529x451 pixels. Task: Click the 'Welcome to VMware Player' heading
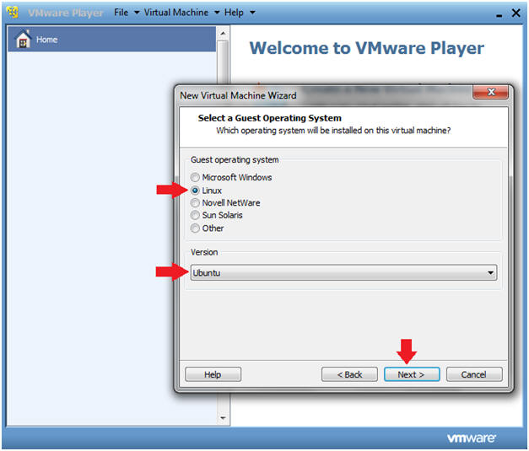coord(367,49)
